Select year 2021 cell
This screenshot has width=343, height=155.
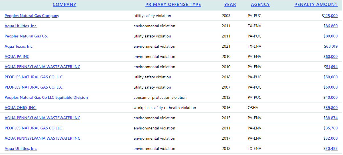tap(226, 46)
